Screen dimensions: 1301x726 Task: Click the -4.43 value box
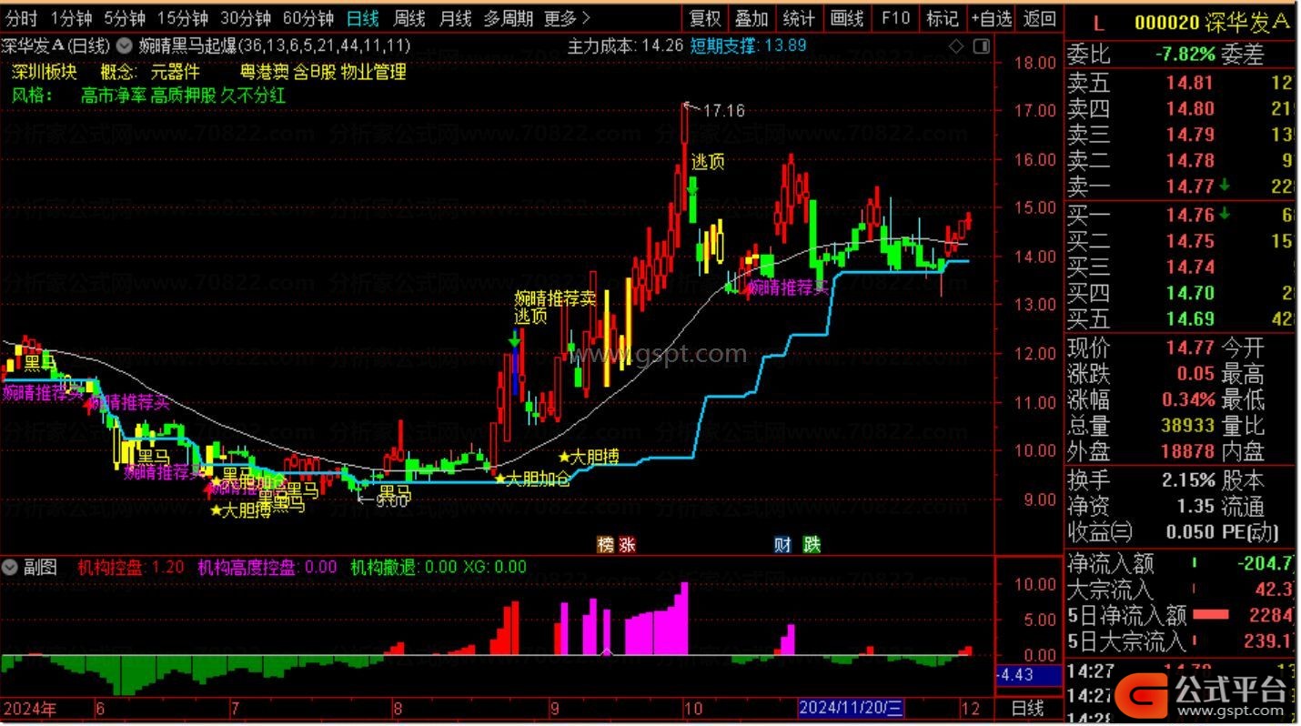pos(1029,675)
